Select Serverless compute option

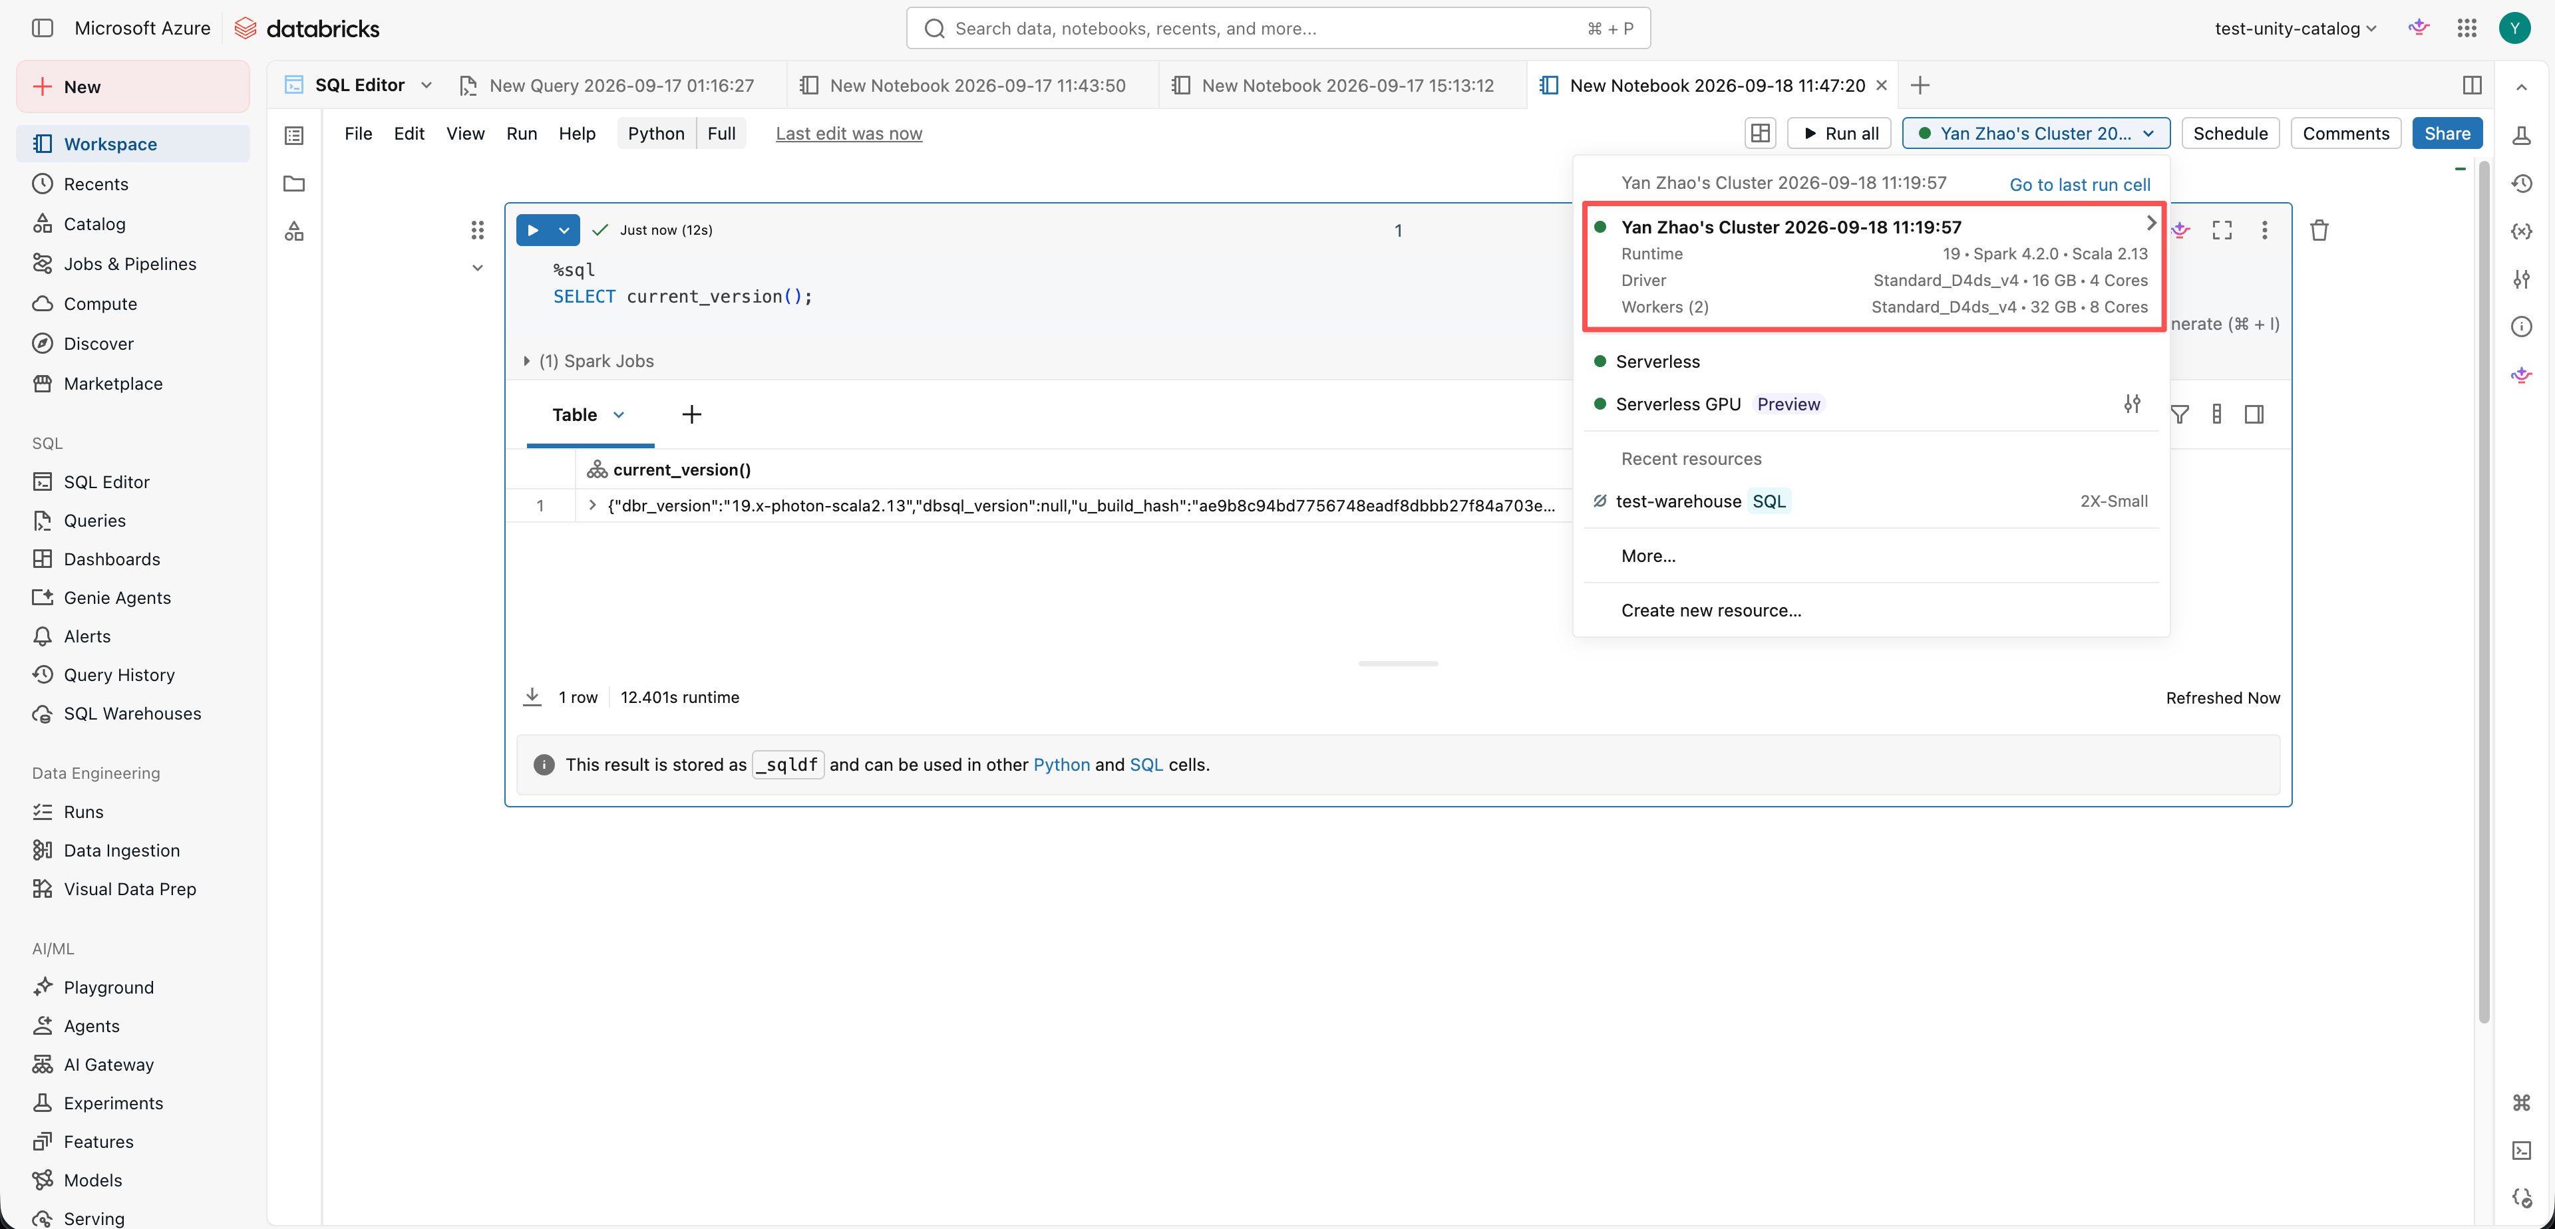(1870, 362)
